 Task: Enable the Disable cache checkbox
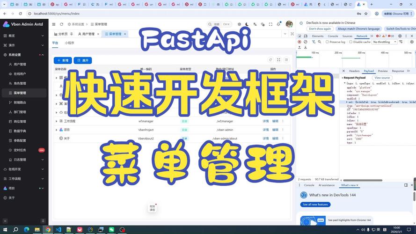tap(351, 42)
